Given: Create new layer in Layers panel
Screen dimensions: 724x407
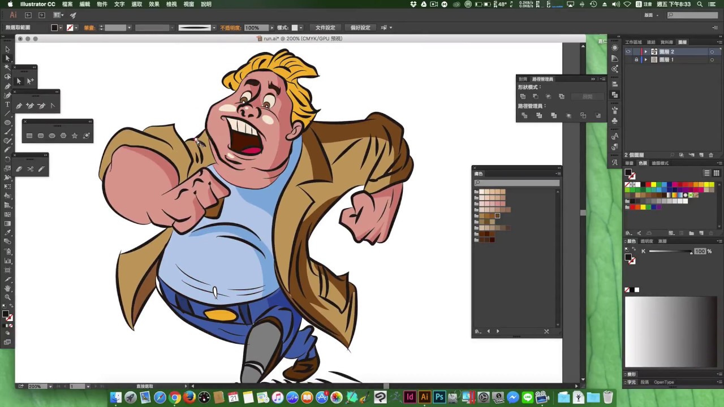Looking at the screenshot, I should (x=701, y=155).
